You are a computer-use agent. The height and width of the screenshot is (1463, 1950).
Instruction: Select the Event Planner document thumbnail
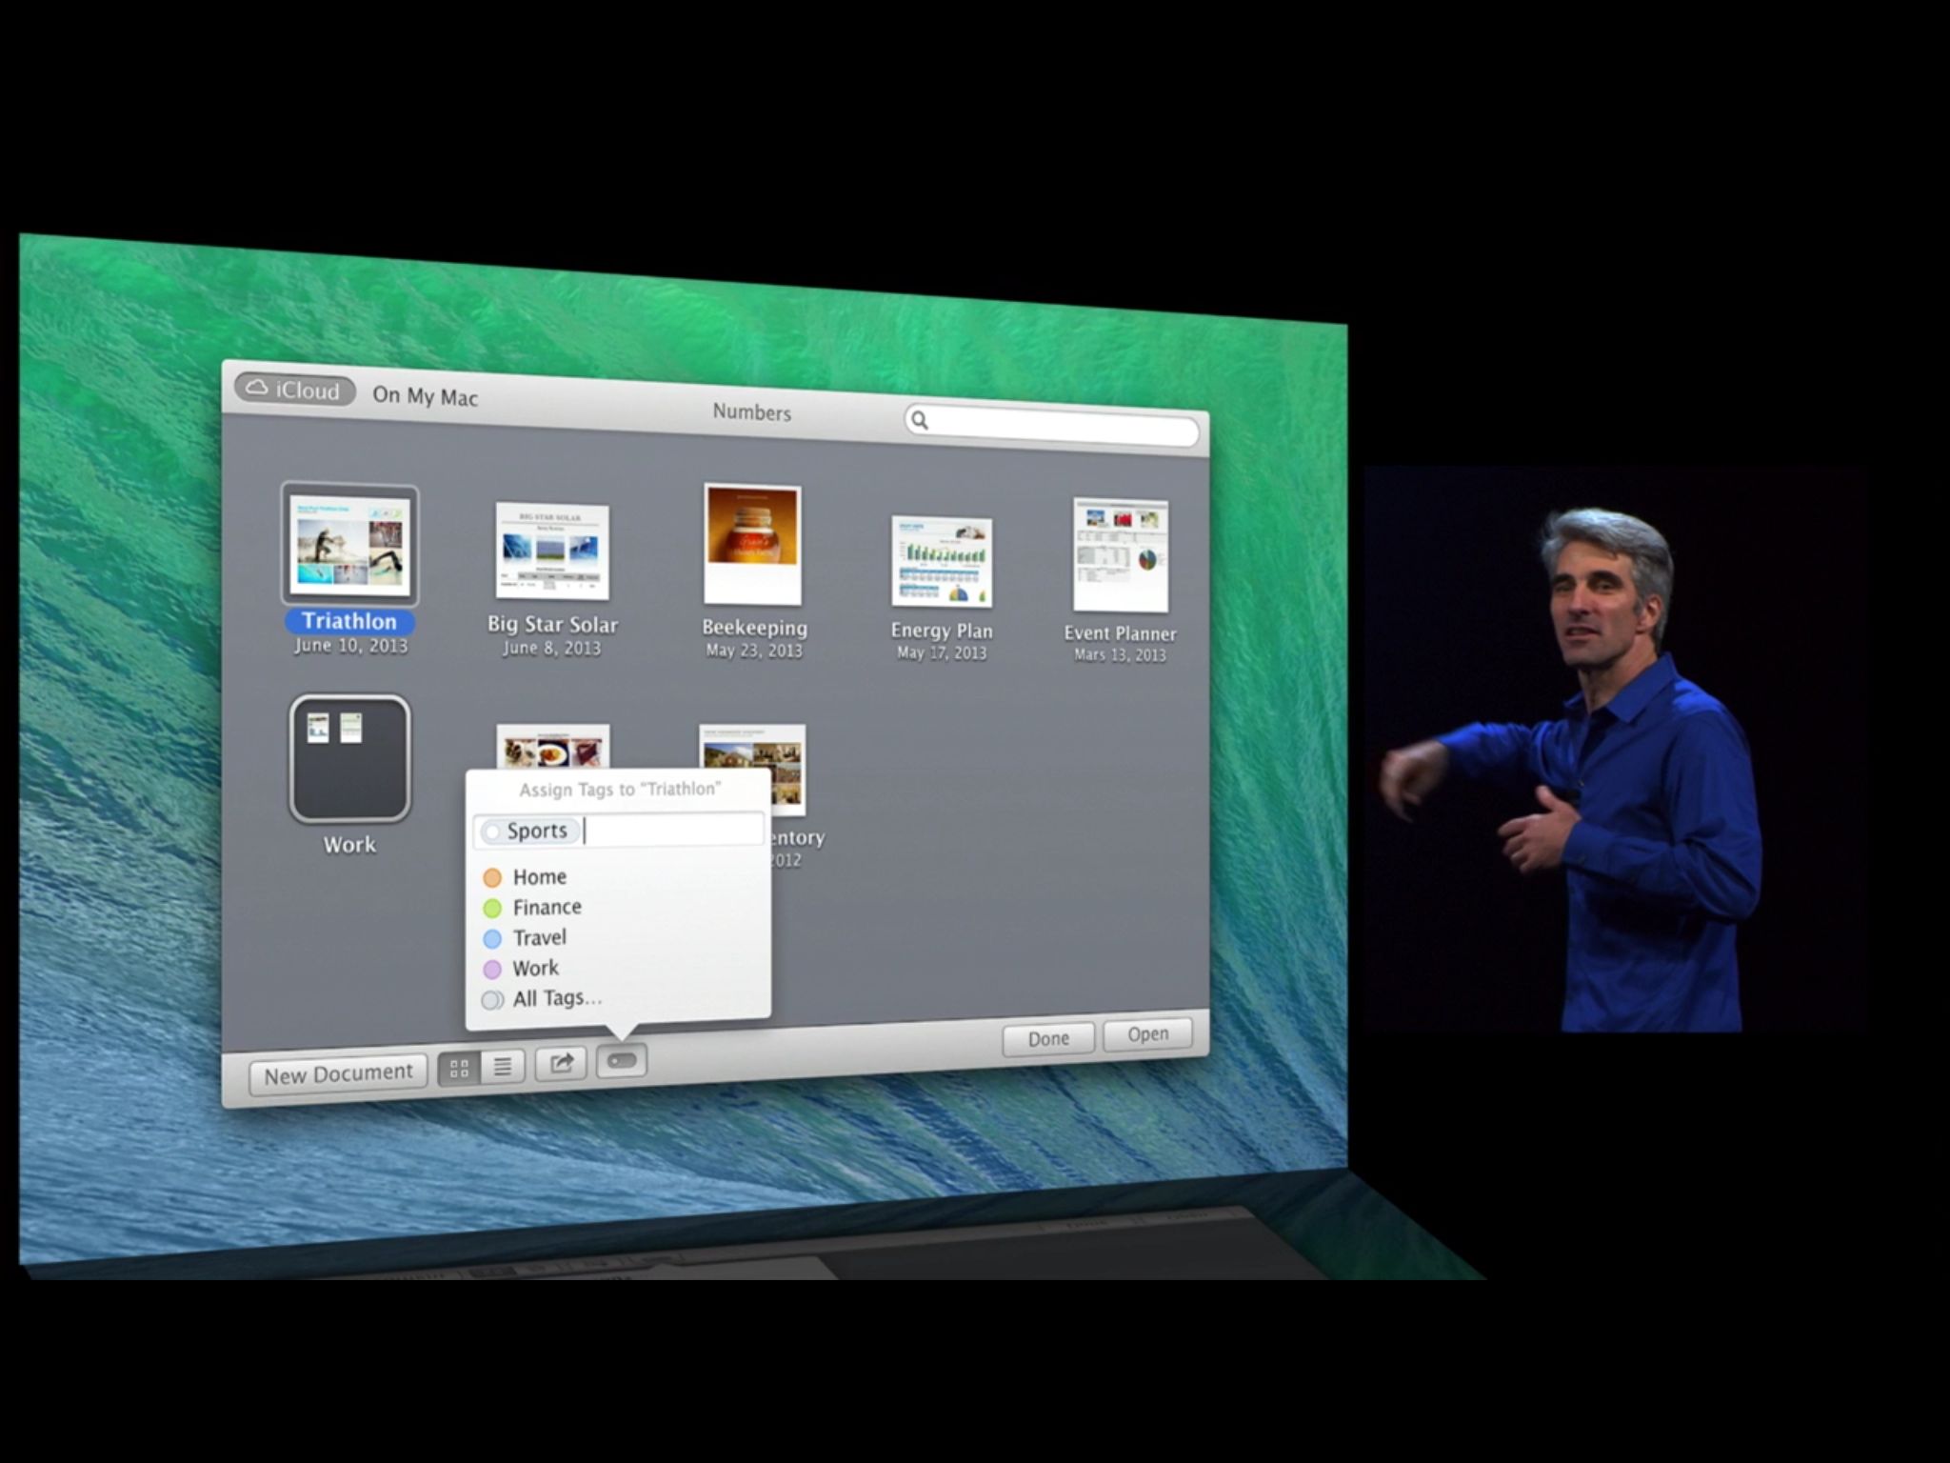[x=1121, y=555]
